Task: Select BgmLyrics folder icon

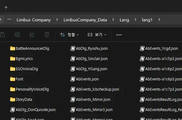Action: (x=13, y=59)
